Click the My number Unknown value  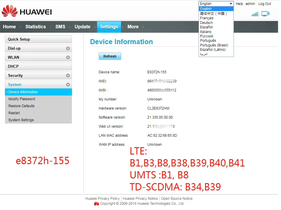coord(155,99)
